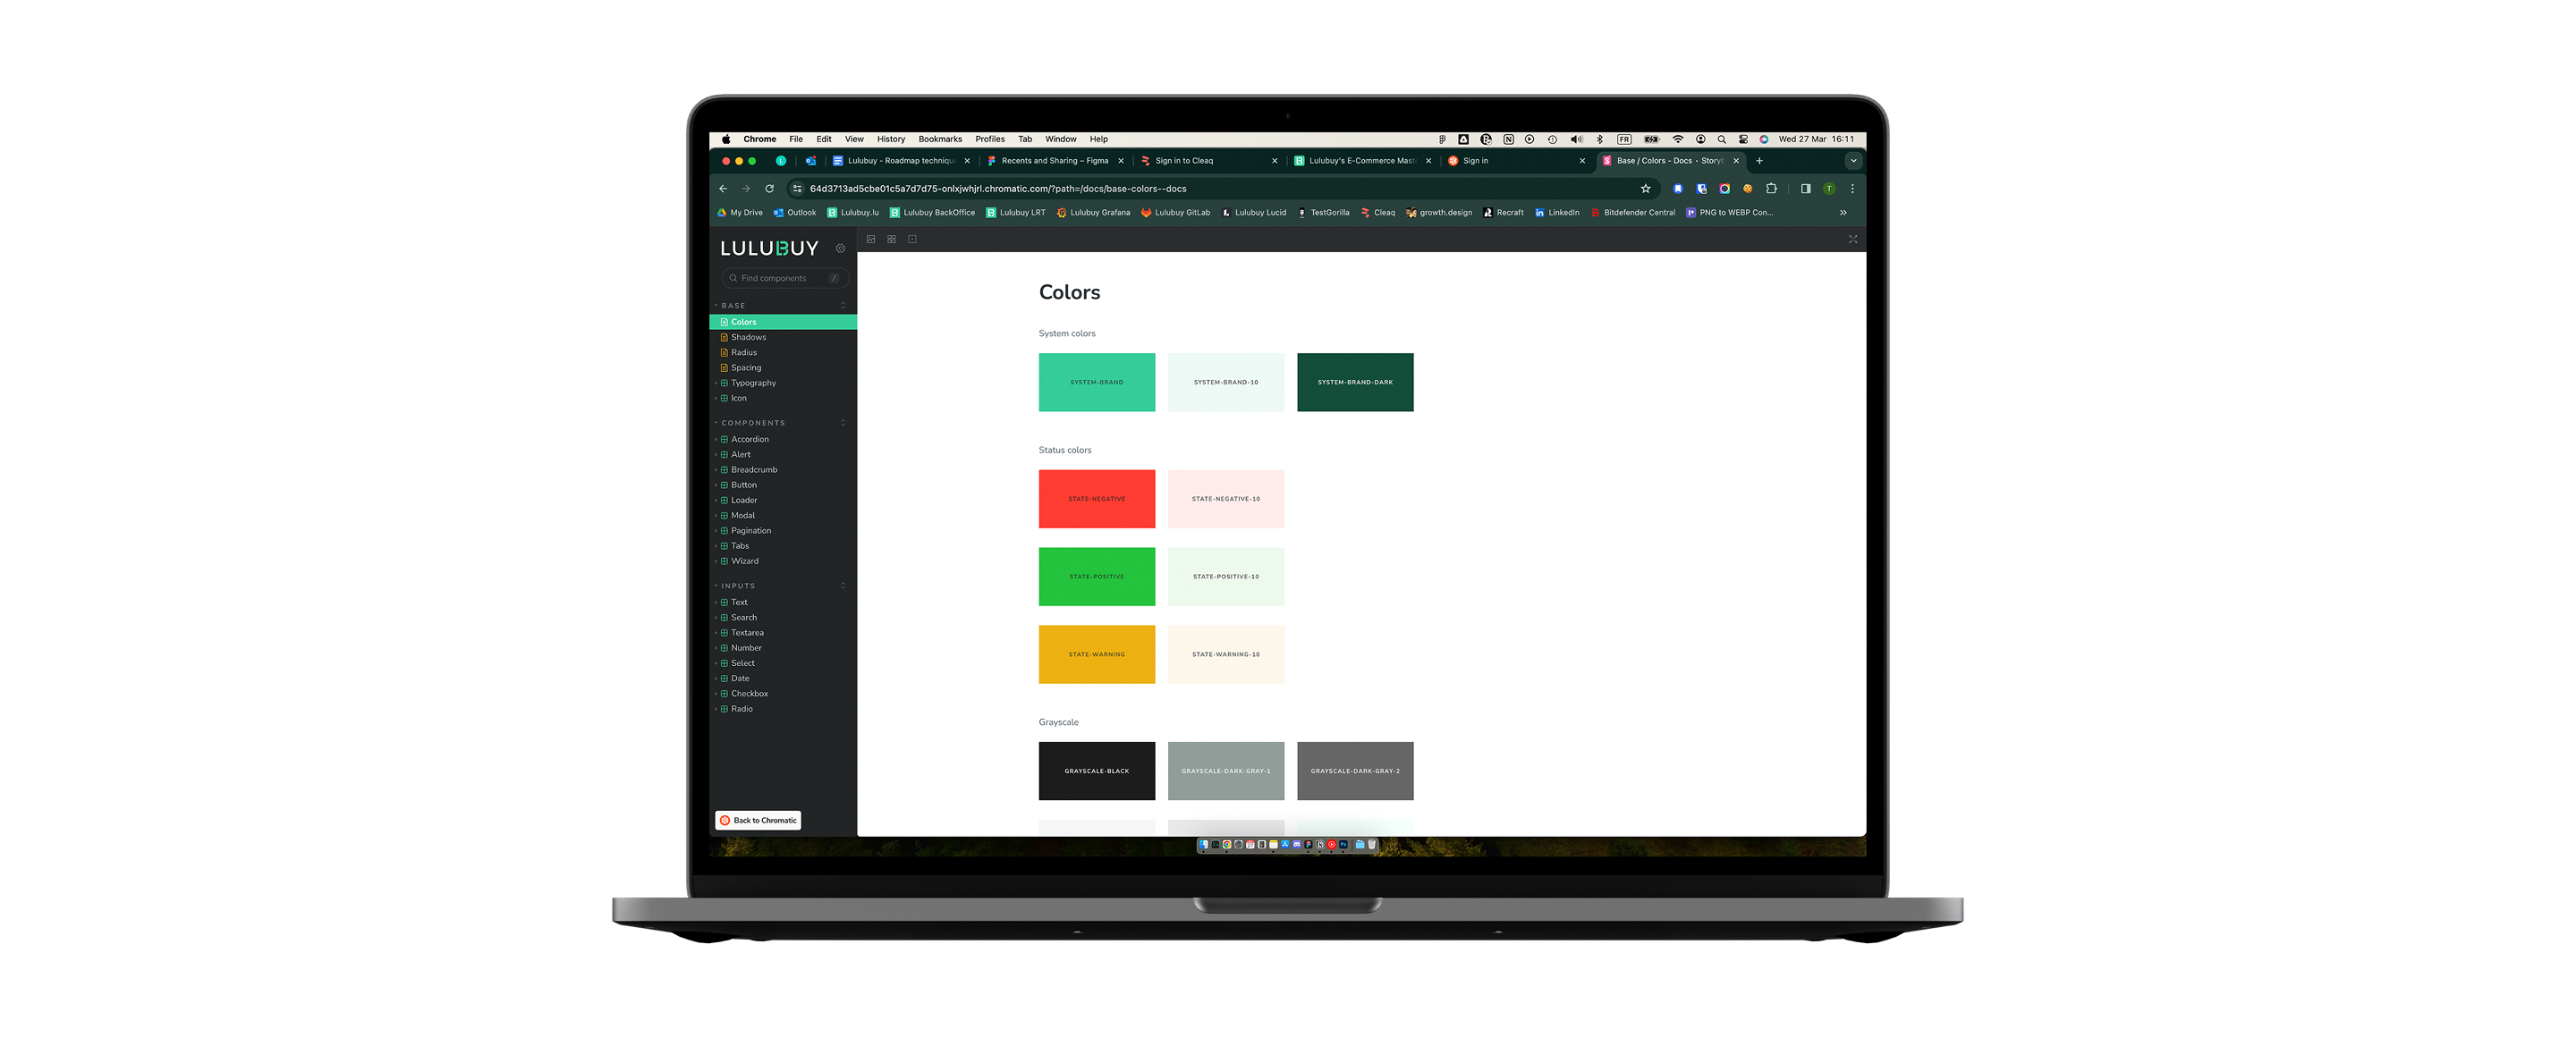Switch to the Recents and Sharing – Figma tab

(1055, 161)
